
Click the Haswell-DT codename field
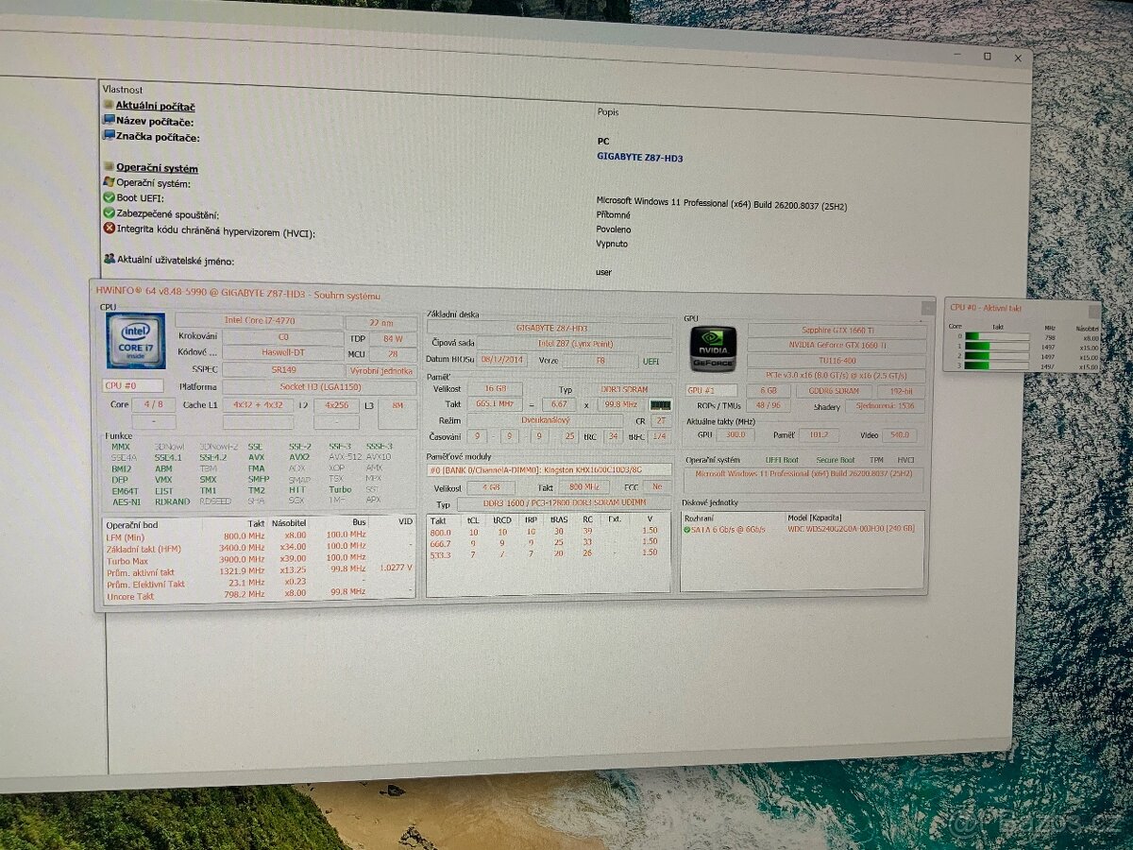coord(282,353)
